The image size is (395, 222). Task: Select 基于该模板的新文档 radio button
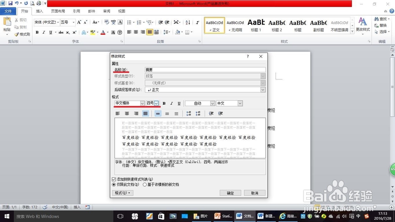click(x=145, y=185)
